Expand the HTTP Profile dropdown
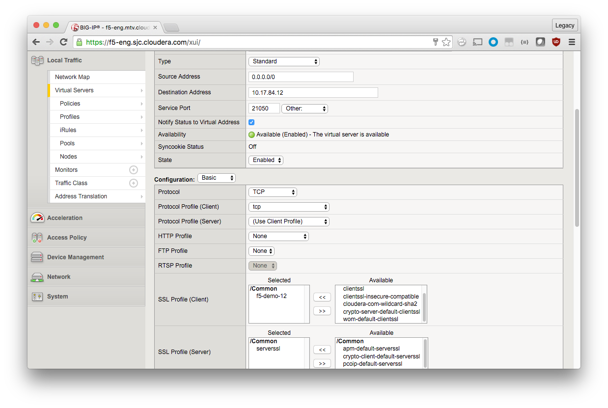 pyautogui.click(x=278, y=236)
